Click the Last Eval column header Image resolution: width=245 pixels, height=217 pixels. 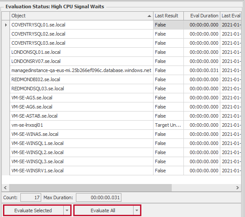(231, 16)
